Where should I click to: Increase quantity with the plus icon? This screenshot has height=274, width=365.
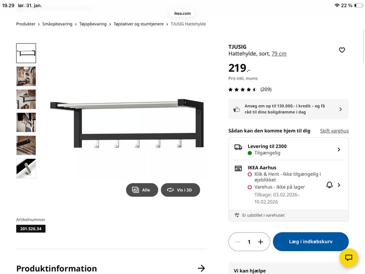tap(260, 242)
